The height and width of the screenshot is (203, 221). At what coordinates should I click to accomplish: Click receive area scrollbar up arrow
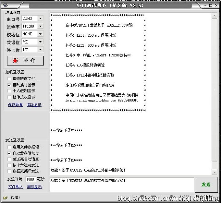point(215,16)
